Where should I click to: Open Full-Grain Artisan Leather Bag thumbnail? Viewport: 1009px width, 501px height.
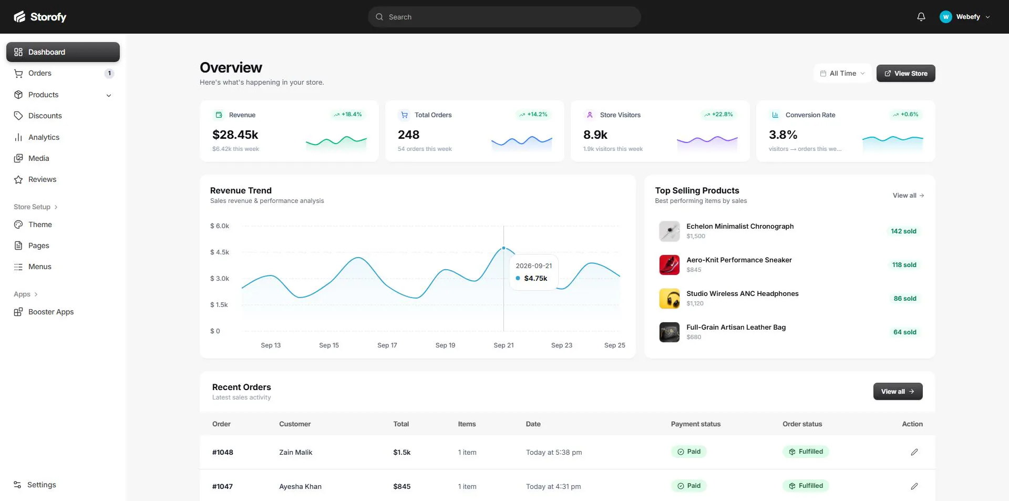coord(669,332)
